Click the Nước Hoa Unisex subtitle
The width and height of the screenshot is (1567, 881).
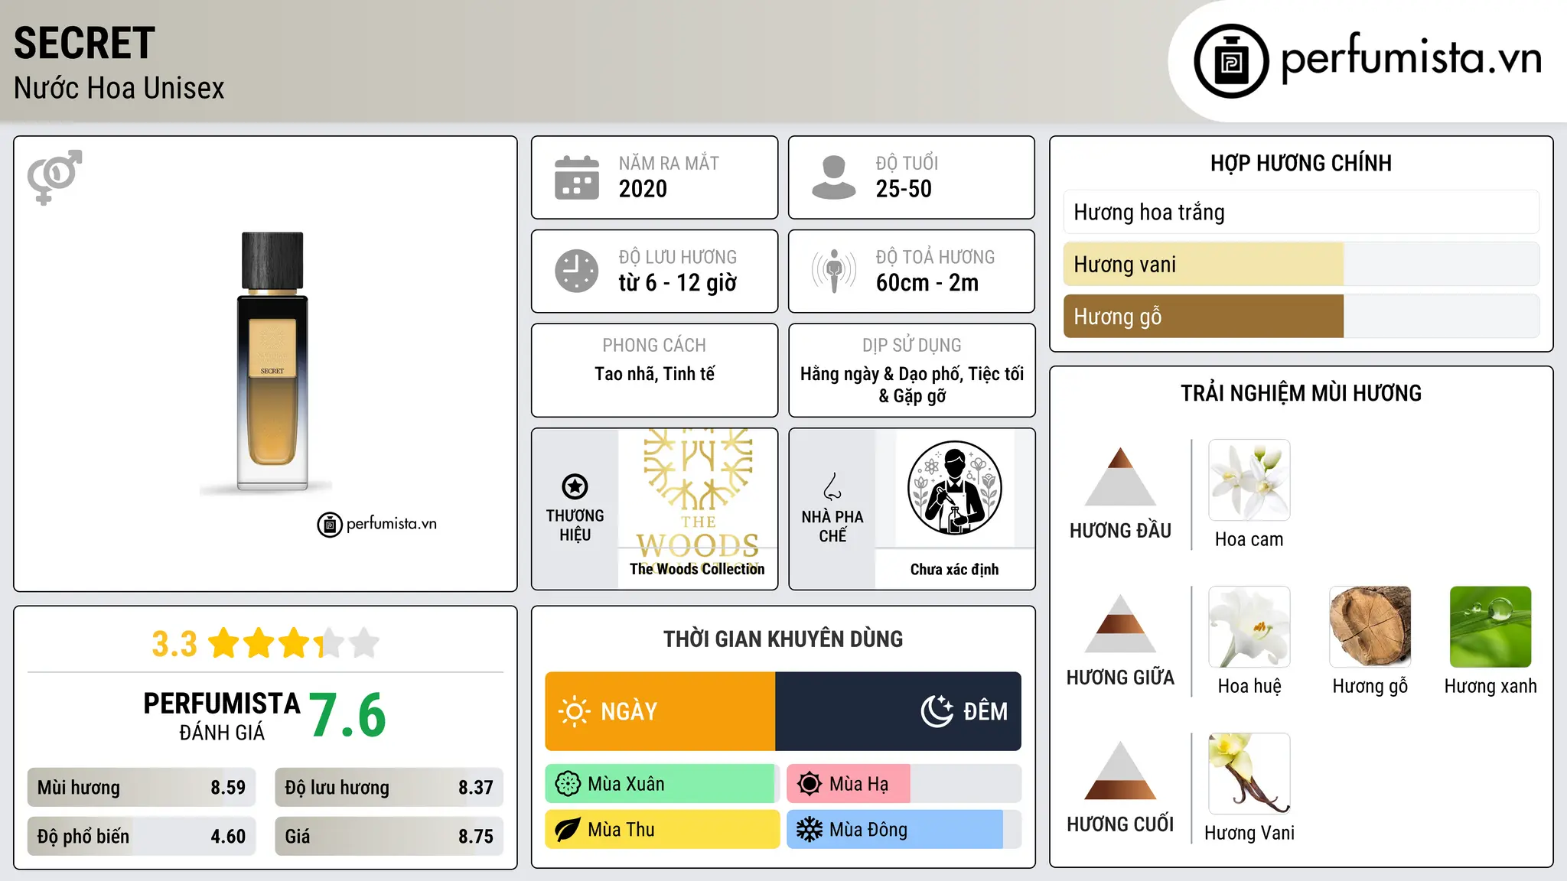coord(119,88)
